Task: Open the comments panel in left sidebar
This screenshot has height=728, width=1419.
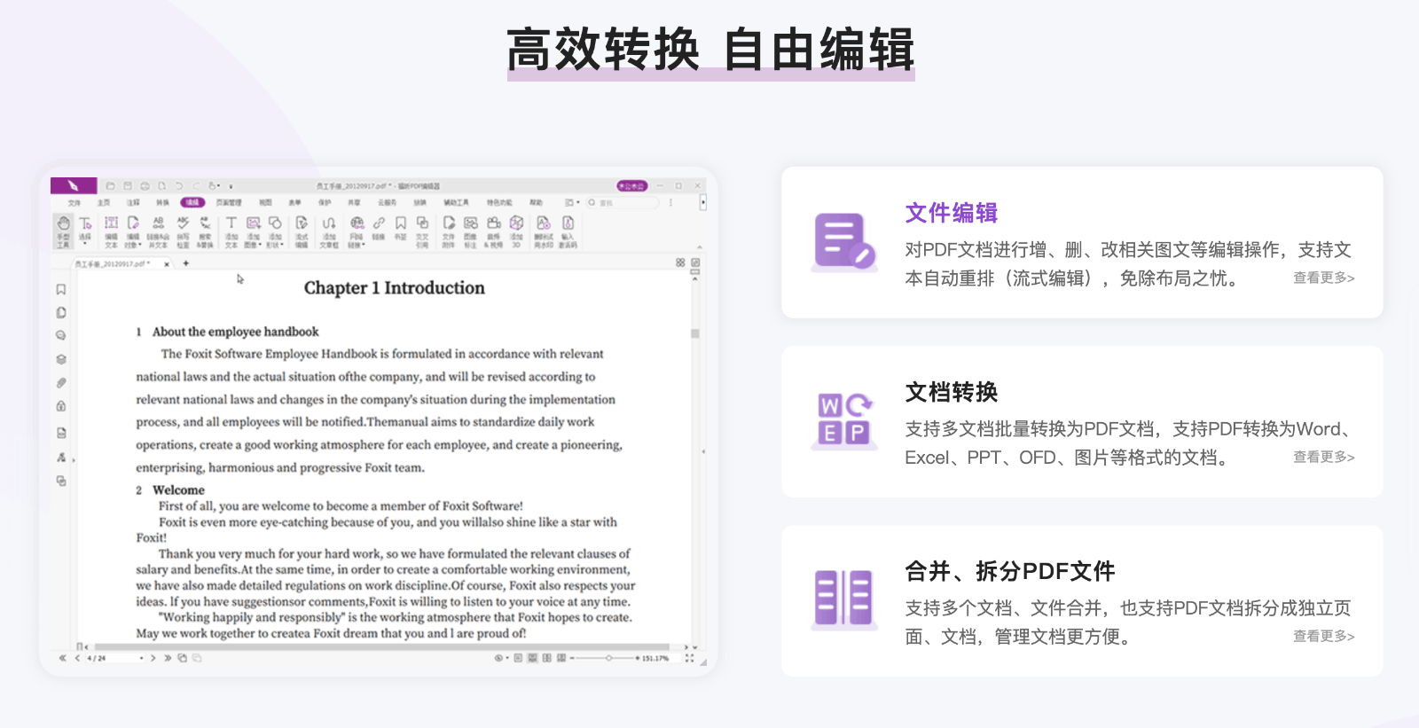Action: coord(61,335)
